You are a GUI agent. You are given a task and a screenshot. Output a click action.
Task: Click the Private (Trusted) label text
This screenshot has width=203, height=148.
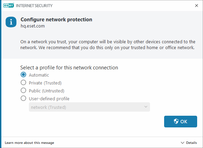coord(45,83)
